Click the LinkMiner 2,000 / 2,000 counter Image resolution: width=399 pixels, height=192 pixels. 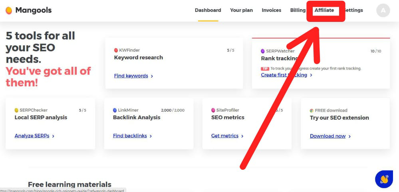coord(173,110)
